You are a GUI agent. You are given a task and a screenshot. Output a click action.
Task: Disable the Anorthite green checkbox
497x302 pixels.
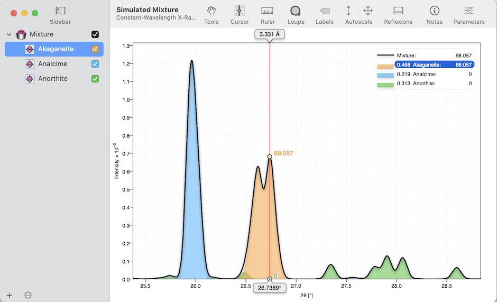(x=95, y=79)
